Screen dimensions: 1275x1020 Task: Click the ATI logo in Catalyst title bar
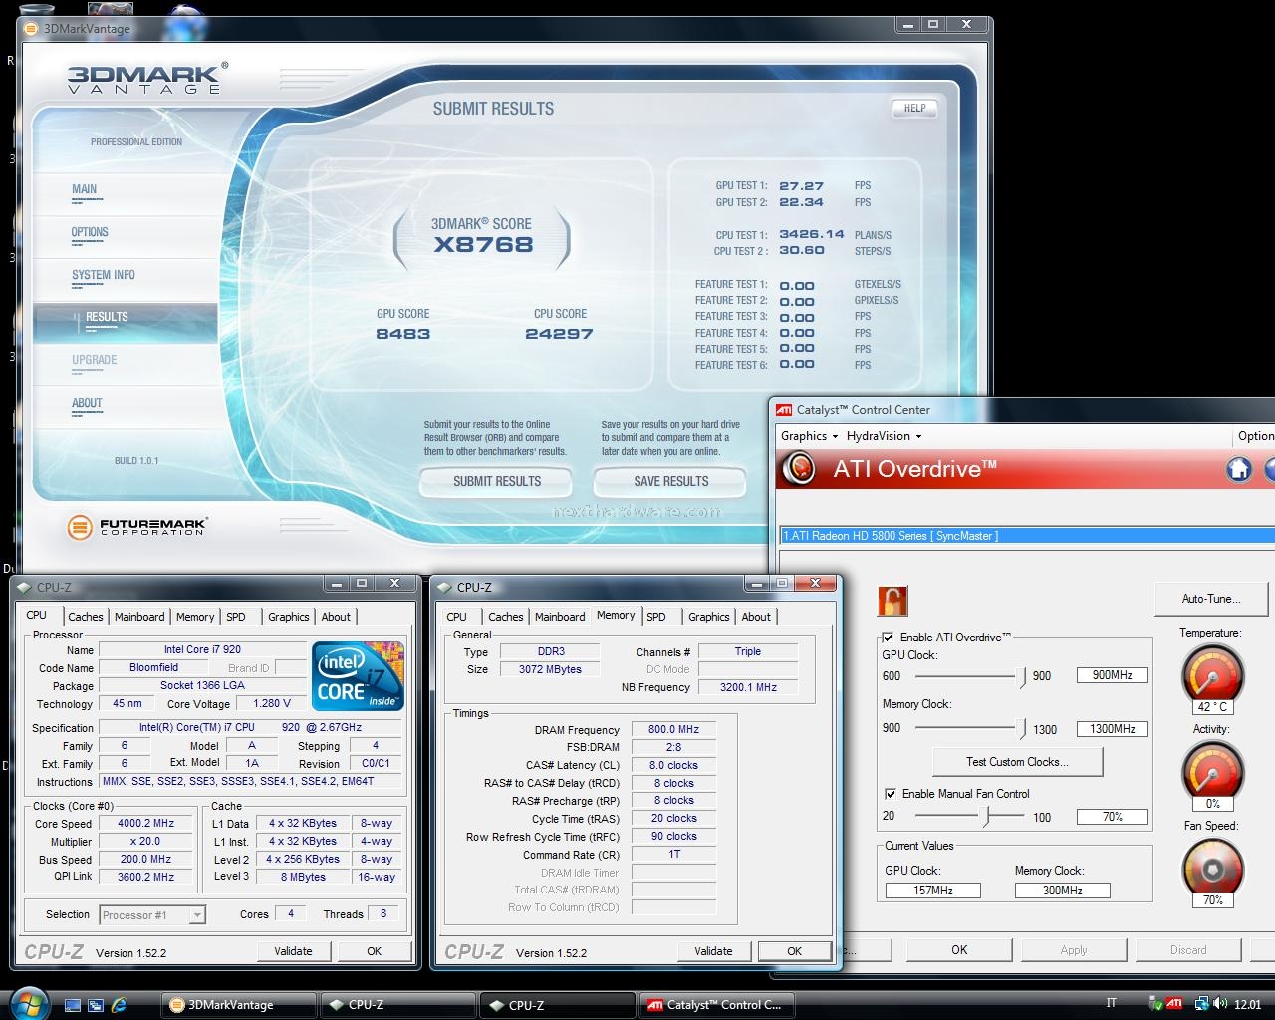point(784,409)
